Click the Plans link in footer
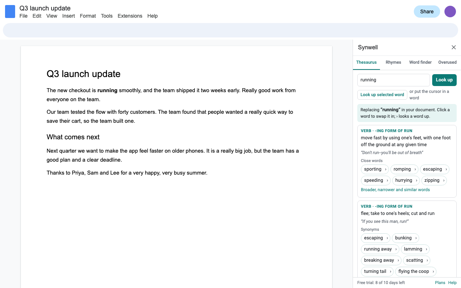 coord(440,283)
